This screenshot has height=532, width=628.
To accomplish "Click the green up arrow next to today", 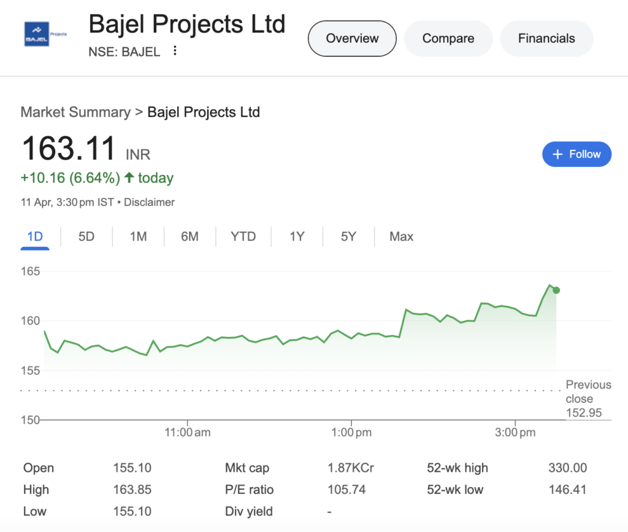I will coord(129,178).
